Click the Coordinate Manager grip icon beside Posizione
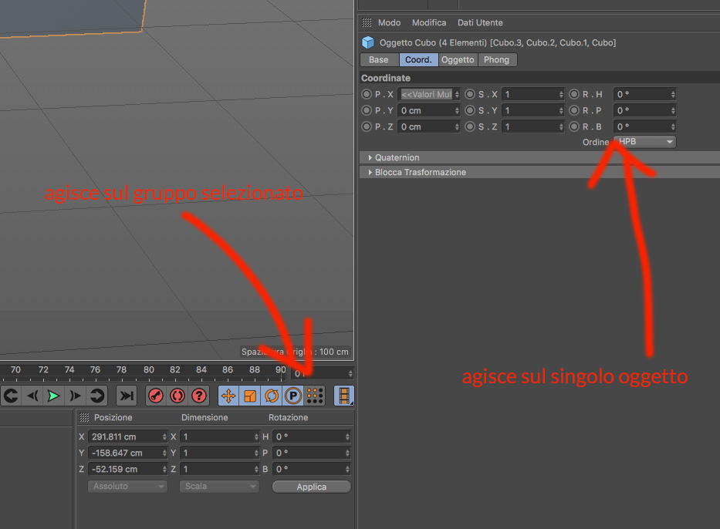This screenshot has width=720, height=529. tap(84, 417)
